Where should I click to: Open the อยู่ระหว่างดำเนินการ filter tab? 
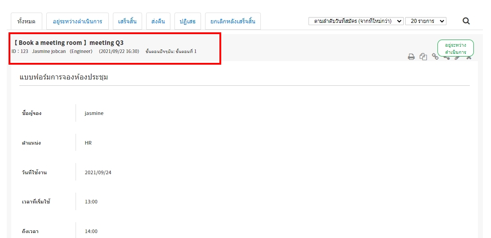click(x=77, y=21)
